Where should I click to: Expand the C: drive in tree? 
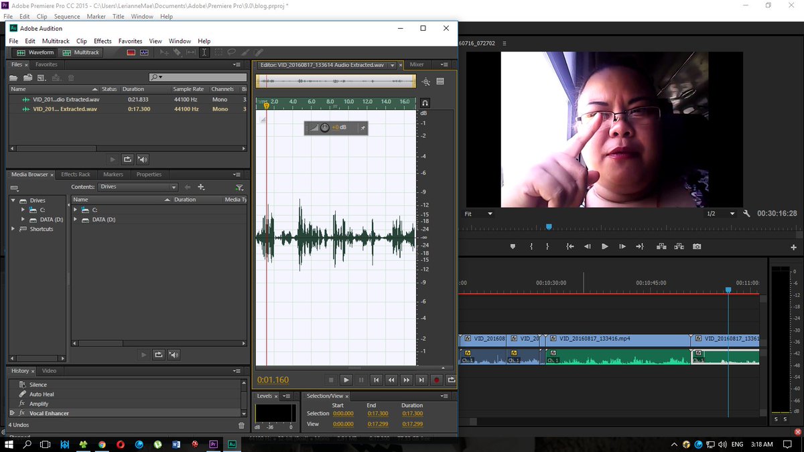tap(23, 210)
